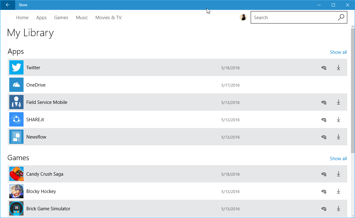This screenshot has width=355, height=218.
Task: Click the Candy Crush Saga game icon
Action: tap(16, 174)
